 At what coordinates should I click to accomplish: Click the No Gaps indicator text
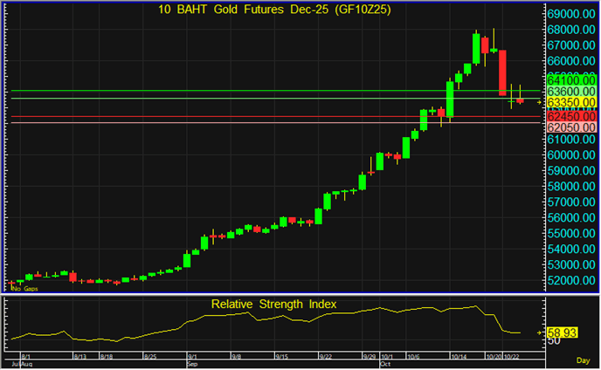24,288
